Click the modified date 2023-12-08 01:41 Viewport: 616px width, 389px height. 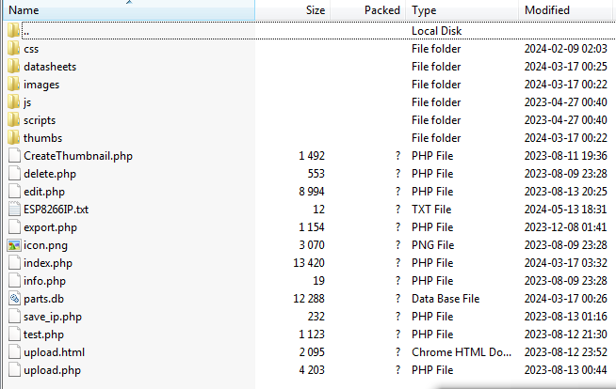tap(566, 227)
